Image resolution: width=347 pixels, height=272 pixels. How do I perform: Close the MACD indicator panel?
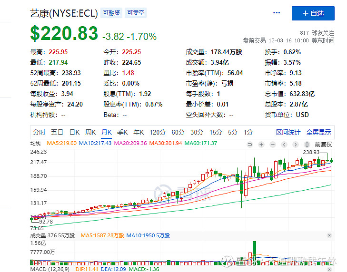click(x=329, y=269)
